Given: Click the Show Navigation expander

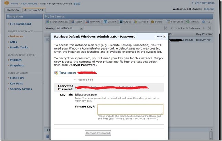Looking at the screenshot, I should 203,3.
